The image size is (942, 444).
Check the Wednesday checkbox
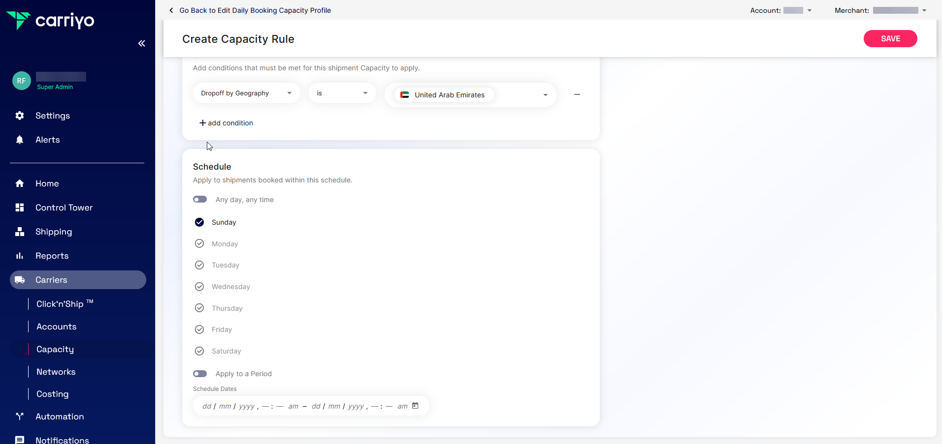tap(199, 287)
